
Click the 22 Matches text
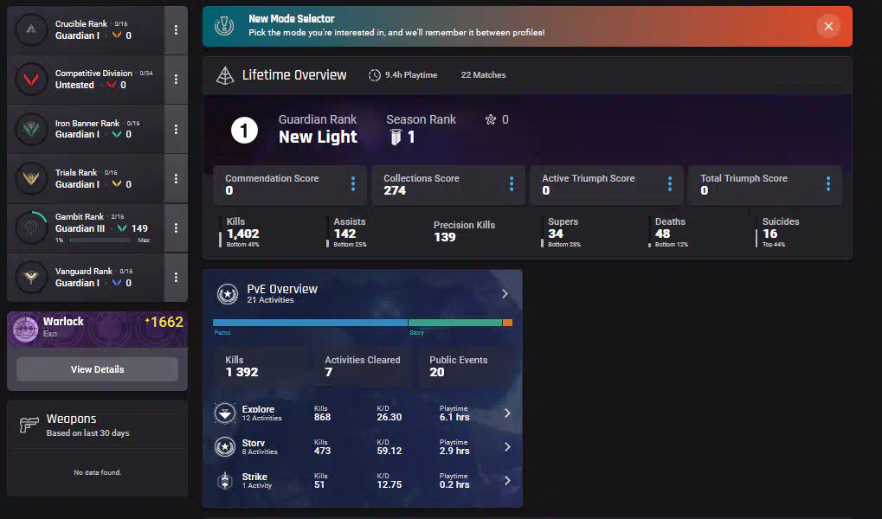coord(483,74)
